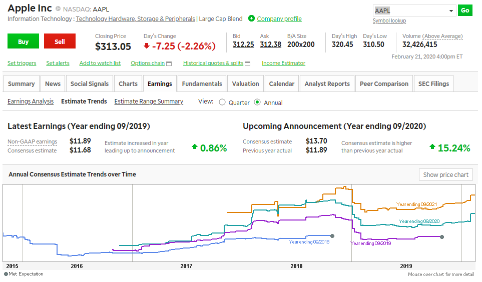Screen dimensions: 482x282
Task: Click the Day's High value 320.45
Action: 342,44
